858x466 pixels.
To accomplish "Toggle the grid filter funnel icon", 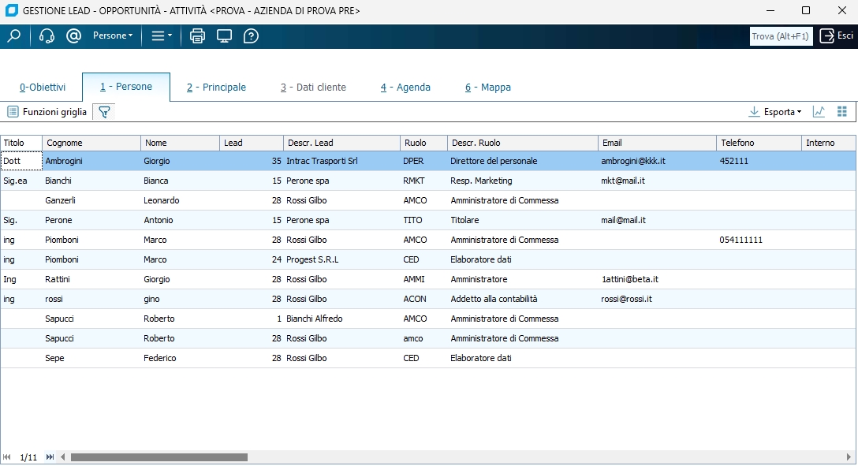I will pos(103,112).
